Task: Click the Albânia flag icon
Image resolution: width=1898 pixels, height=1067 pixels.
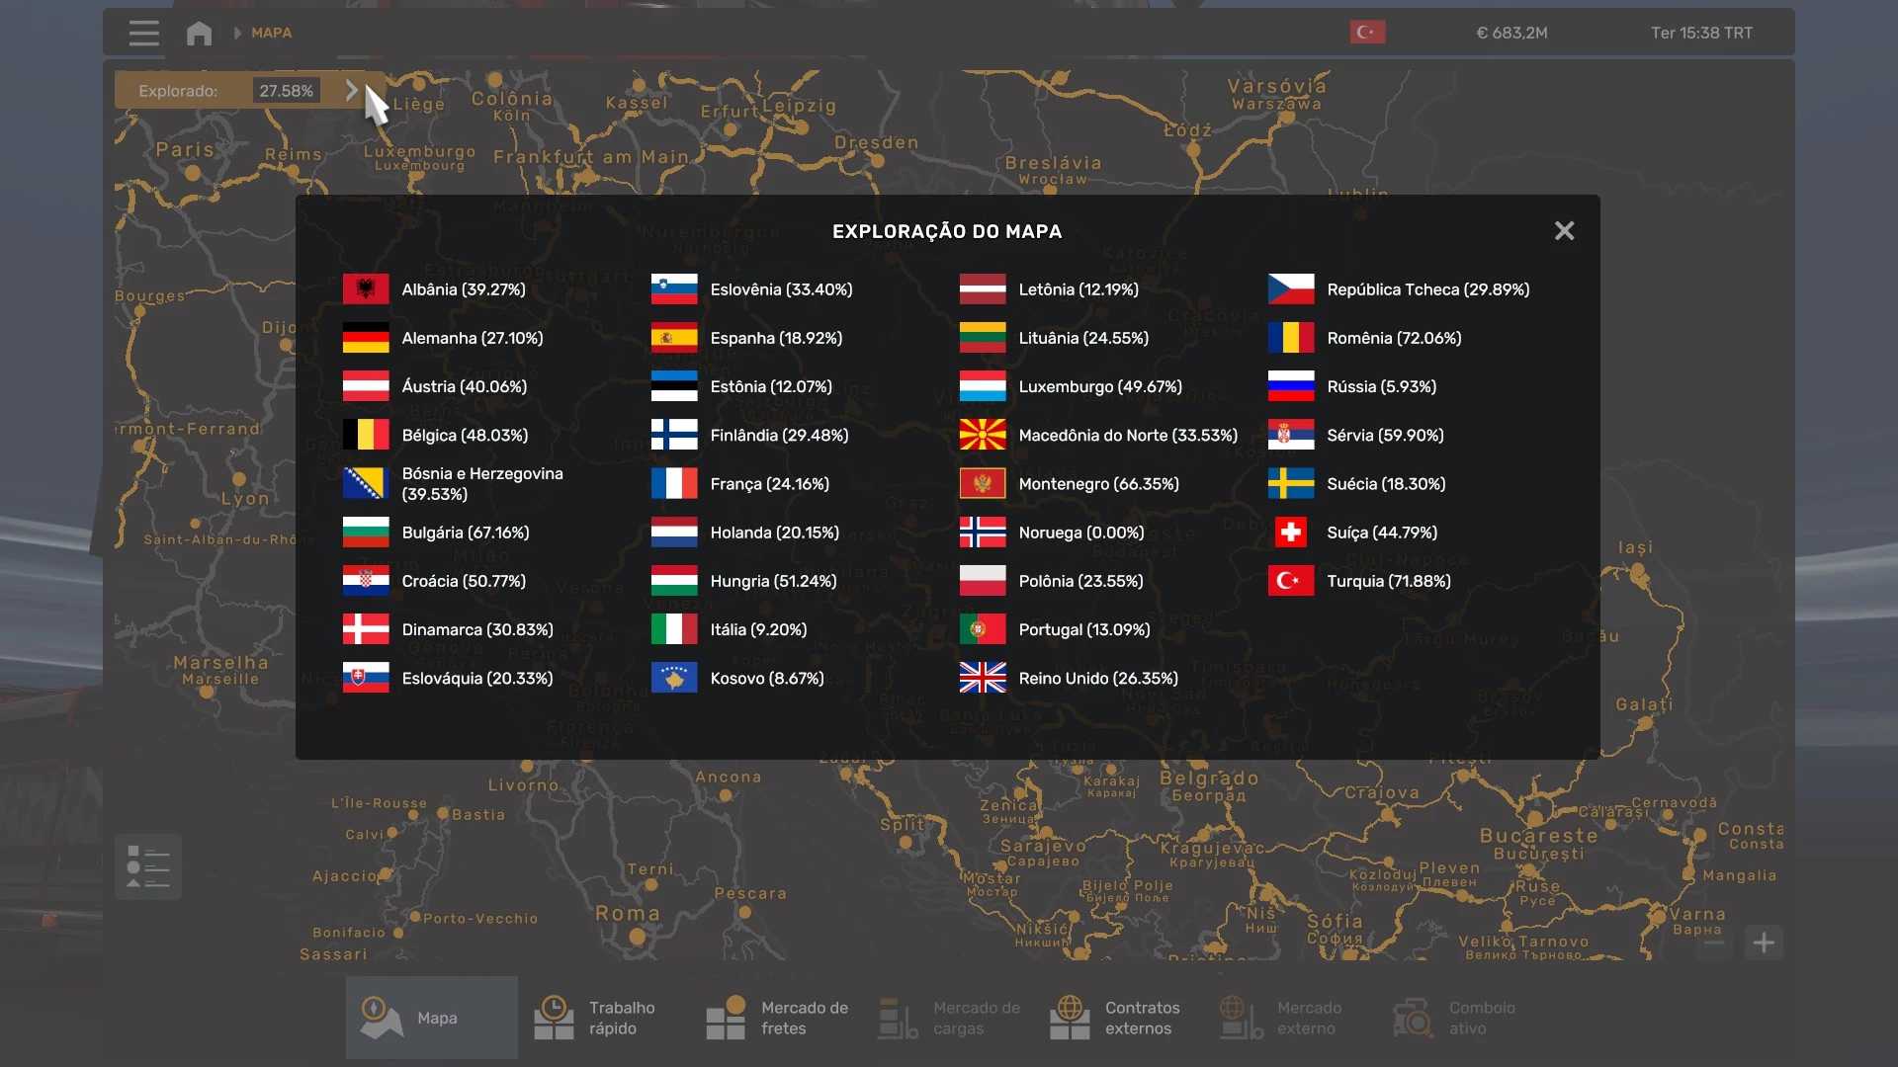Action: click(x=366, y=289)
